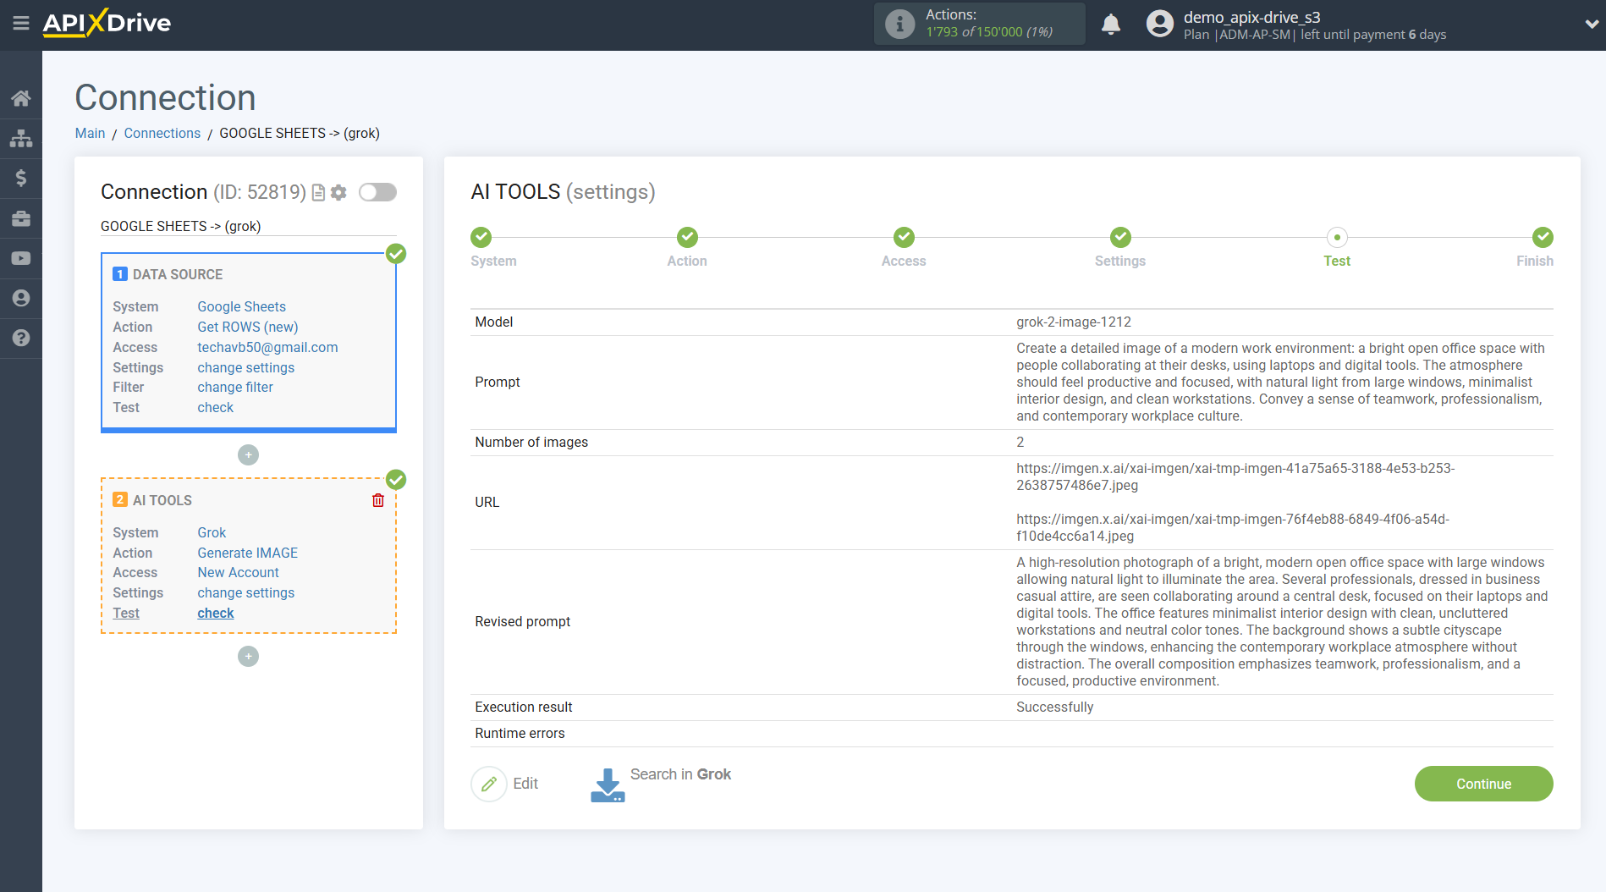Open the hamburger menu in header
Screen dimensions: 1606x892
tap(21, 23)
